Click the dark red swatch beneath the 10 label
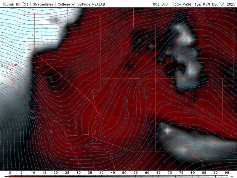Viewport: 237px width, 178px height. [x=36, y=177]
